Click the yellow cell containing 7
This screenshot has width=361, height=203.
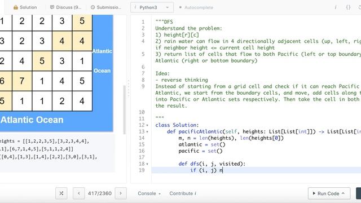click(22, 81)
